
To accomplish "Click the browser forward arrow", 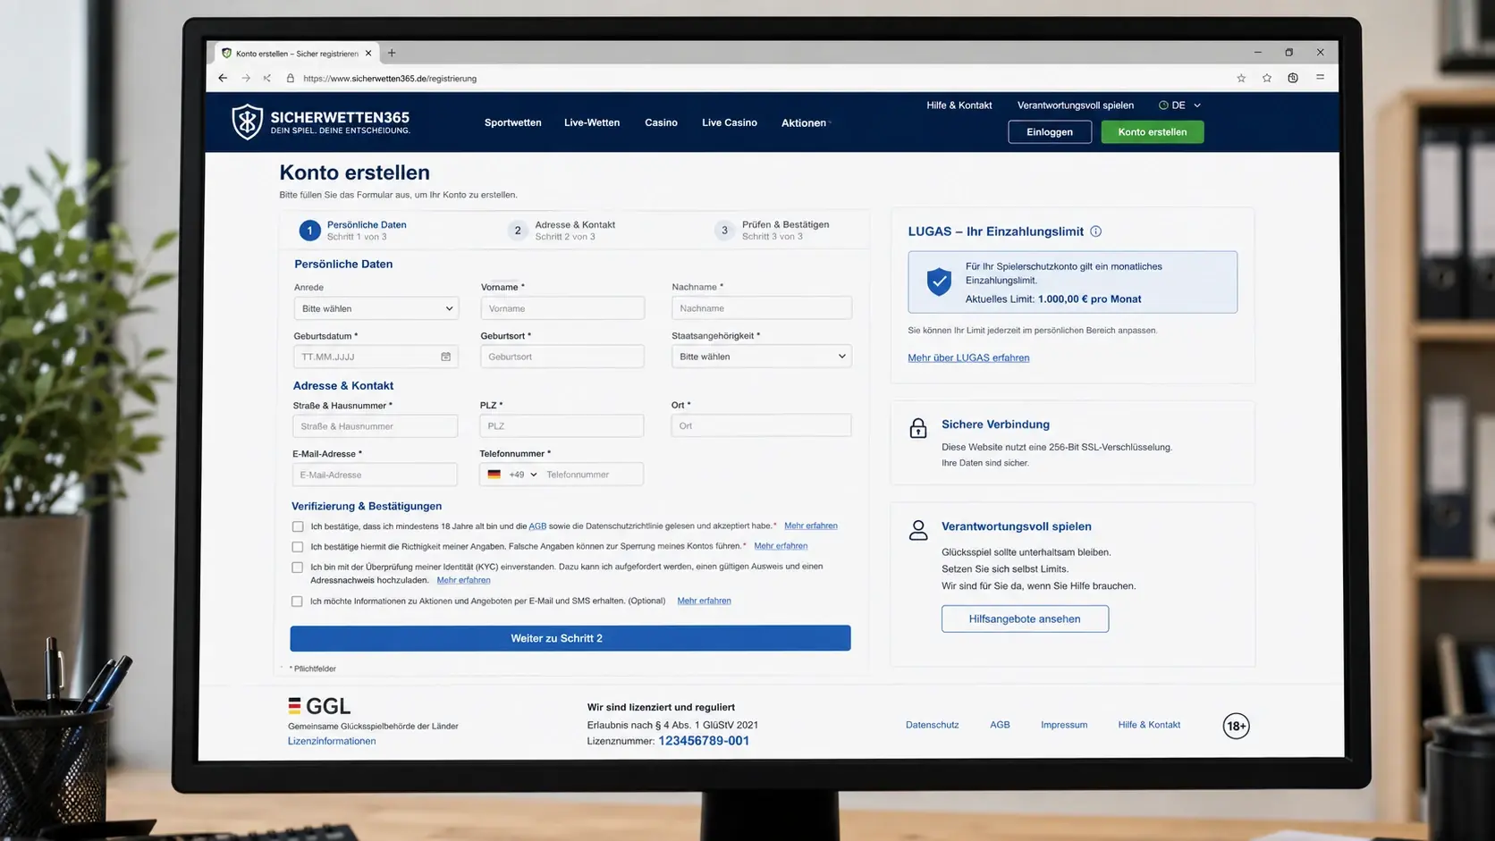I will pos(246,79).
